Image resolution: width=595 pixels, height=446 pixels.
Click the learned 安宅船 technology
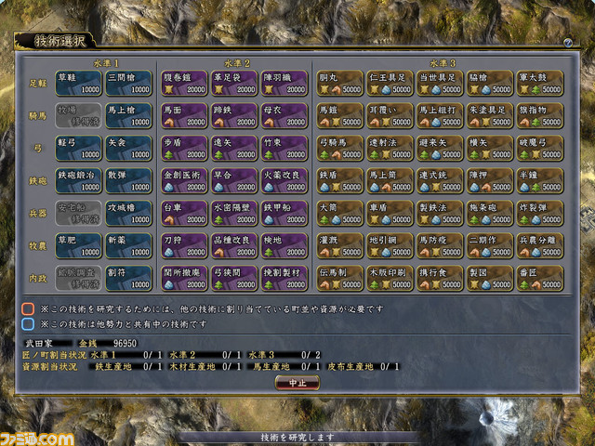78,214
